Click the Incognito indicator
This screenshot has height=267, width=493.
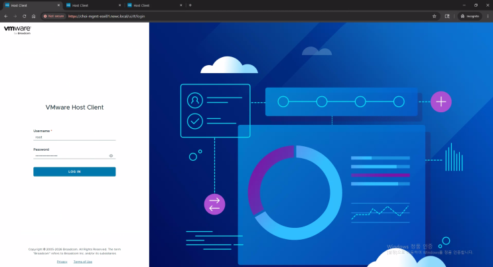tap(470, 16)
